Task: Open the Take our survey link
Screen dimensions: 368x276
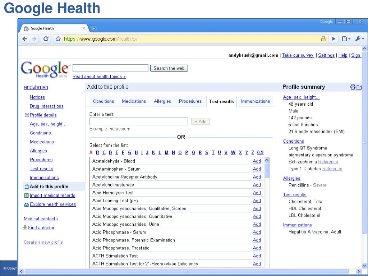Action: point(298,55)
